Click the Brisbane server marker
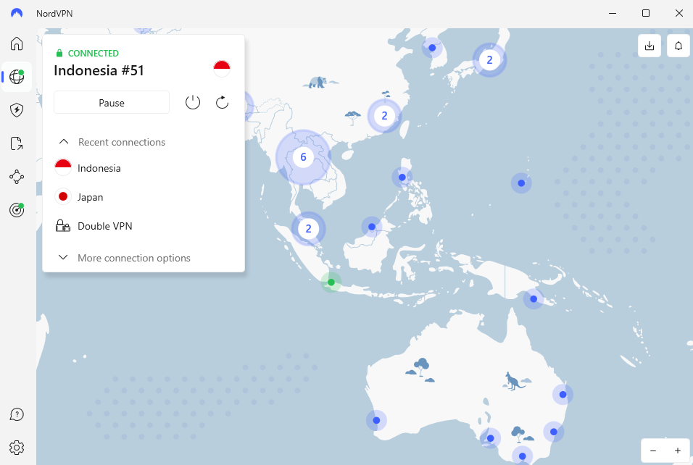This screenshot has width=693, height=465. coord(563,394)
